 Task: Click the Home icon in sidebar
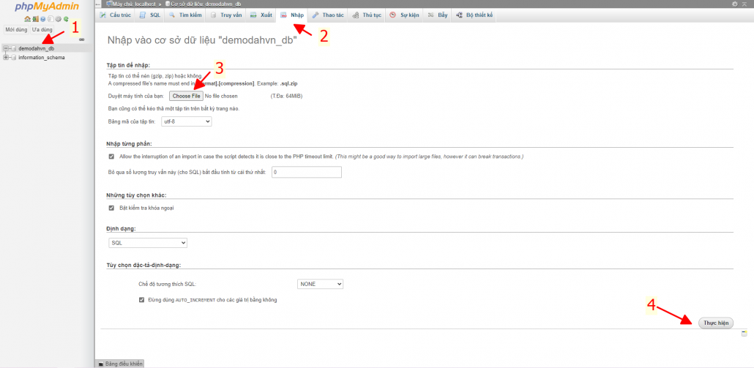point(27,19)
